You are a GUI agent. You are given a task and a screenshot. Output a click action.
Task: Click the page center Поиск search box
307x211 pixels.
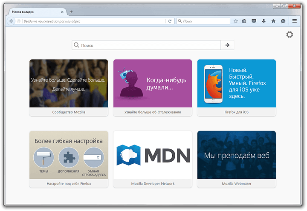pos(146,45)
